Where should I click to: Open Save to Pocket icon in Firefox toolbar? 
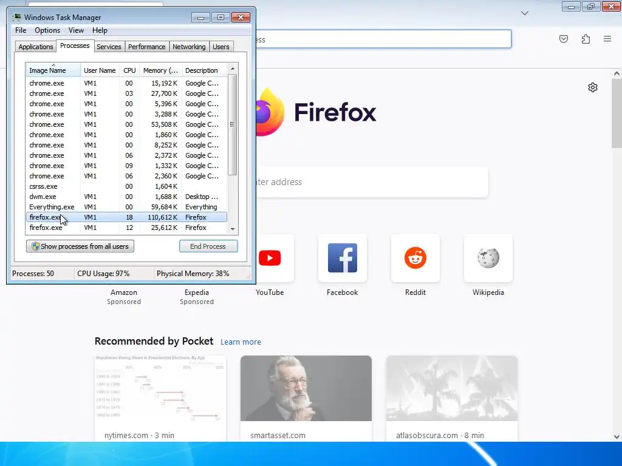(563, 39)
